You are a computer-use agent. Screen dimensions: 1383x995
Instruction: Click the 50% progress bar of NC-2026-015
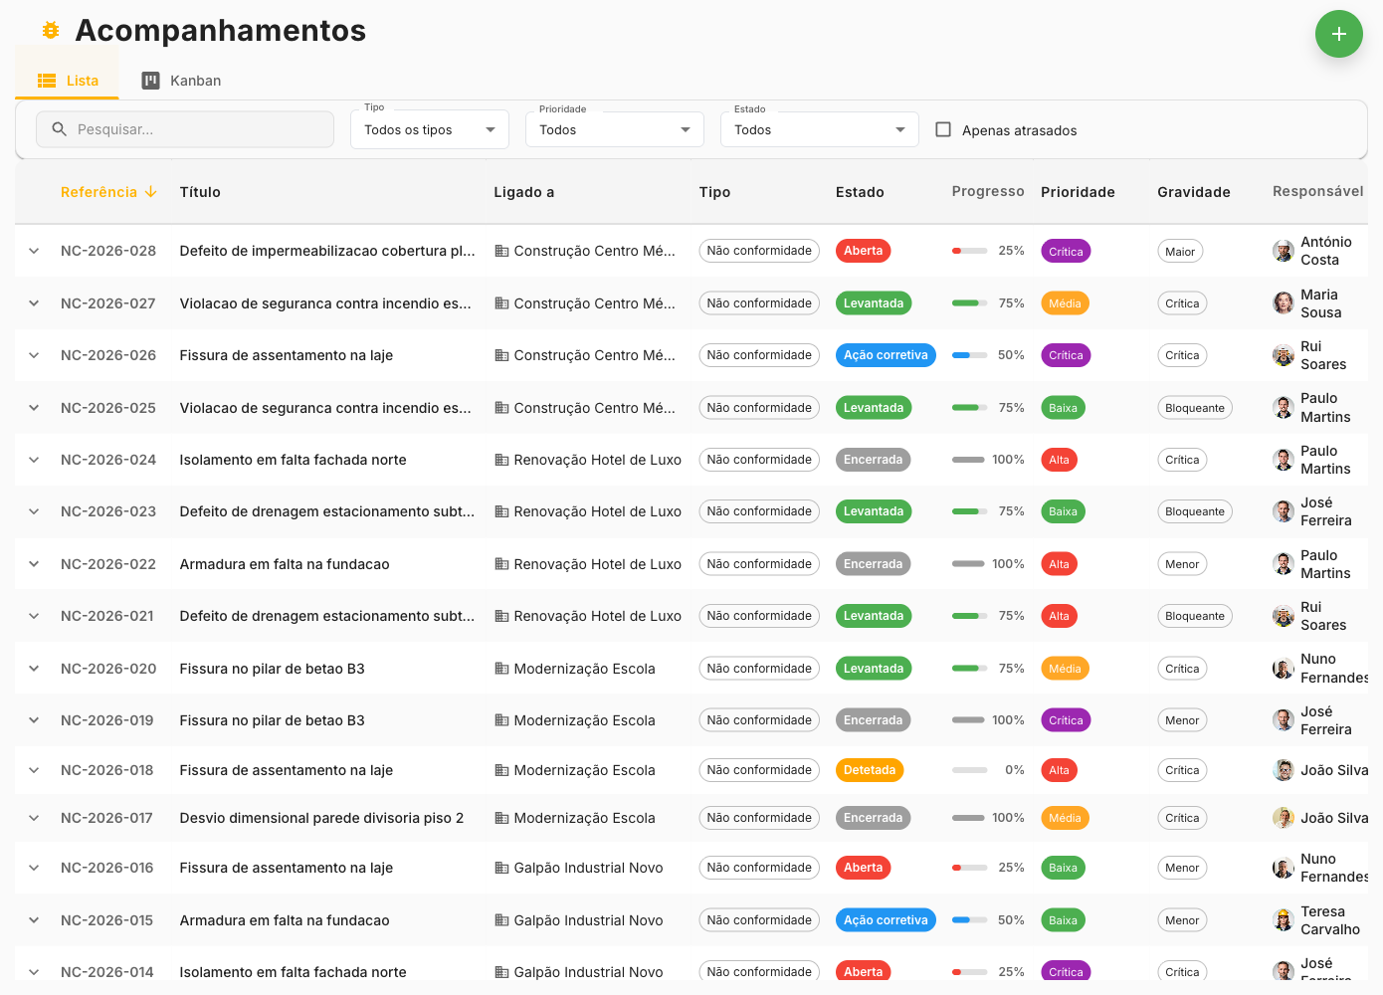[x=968, y=919]
